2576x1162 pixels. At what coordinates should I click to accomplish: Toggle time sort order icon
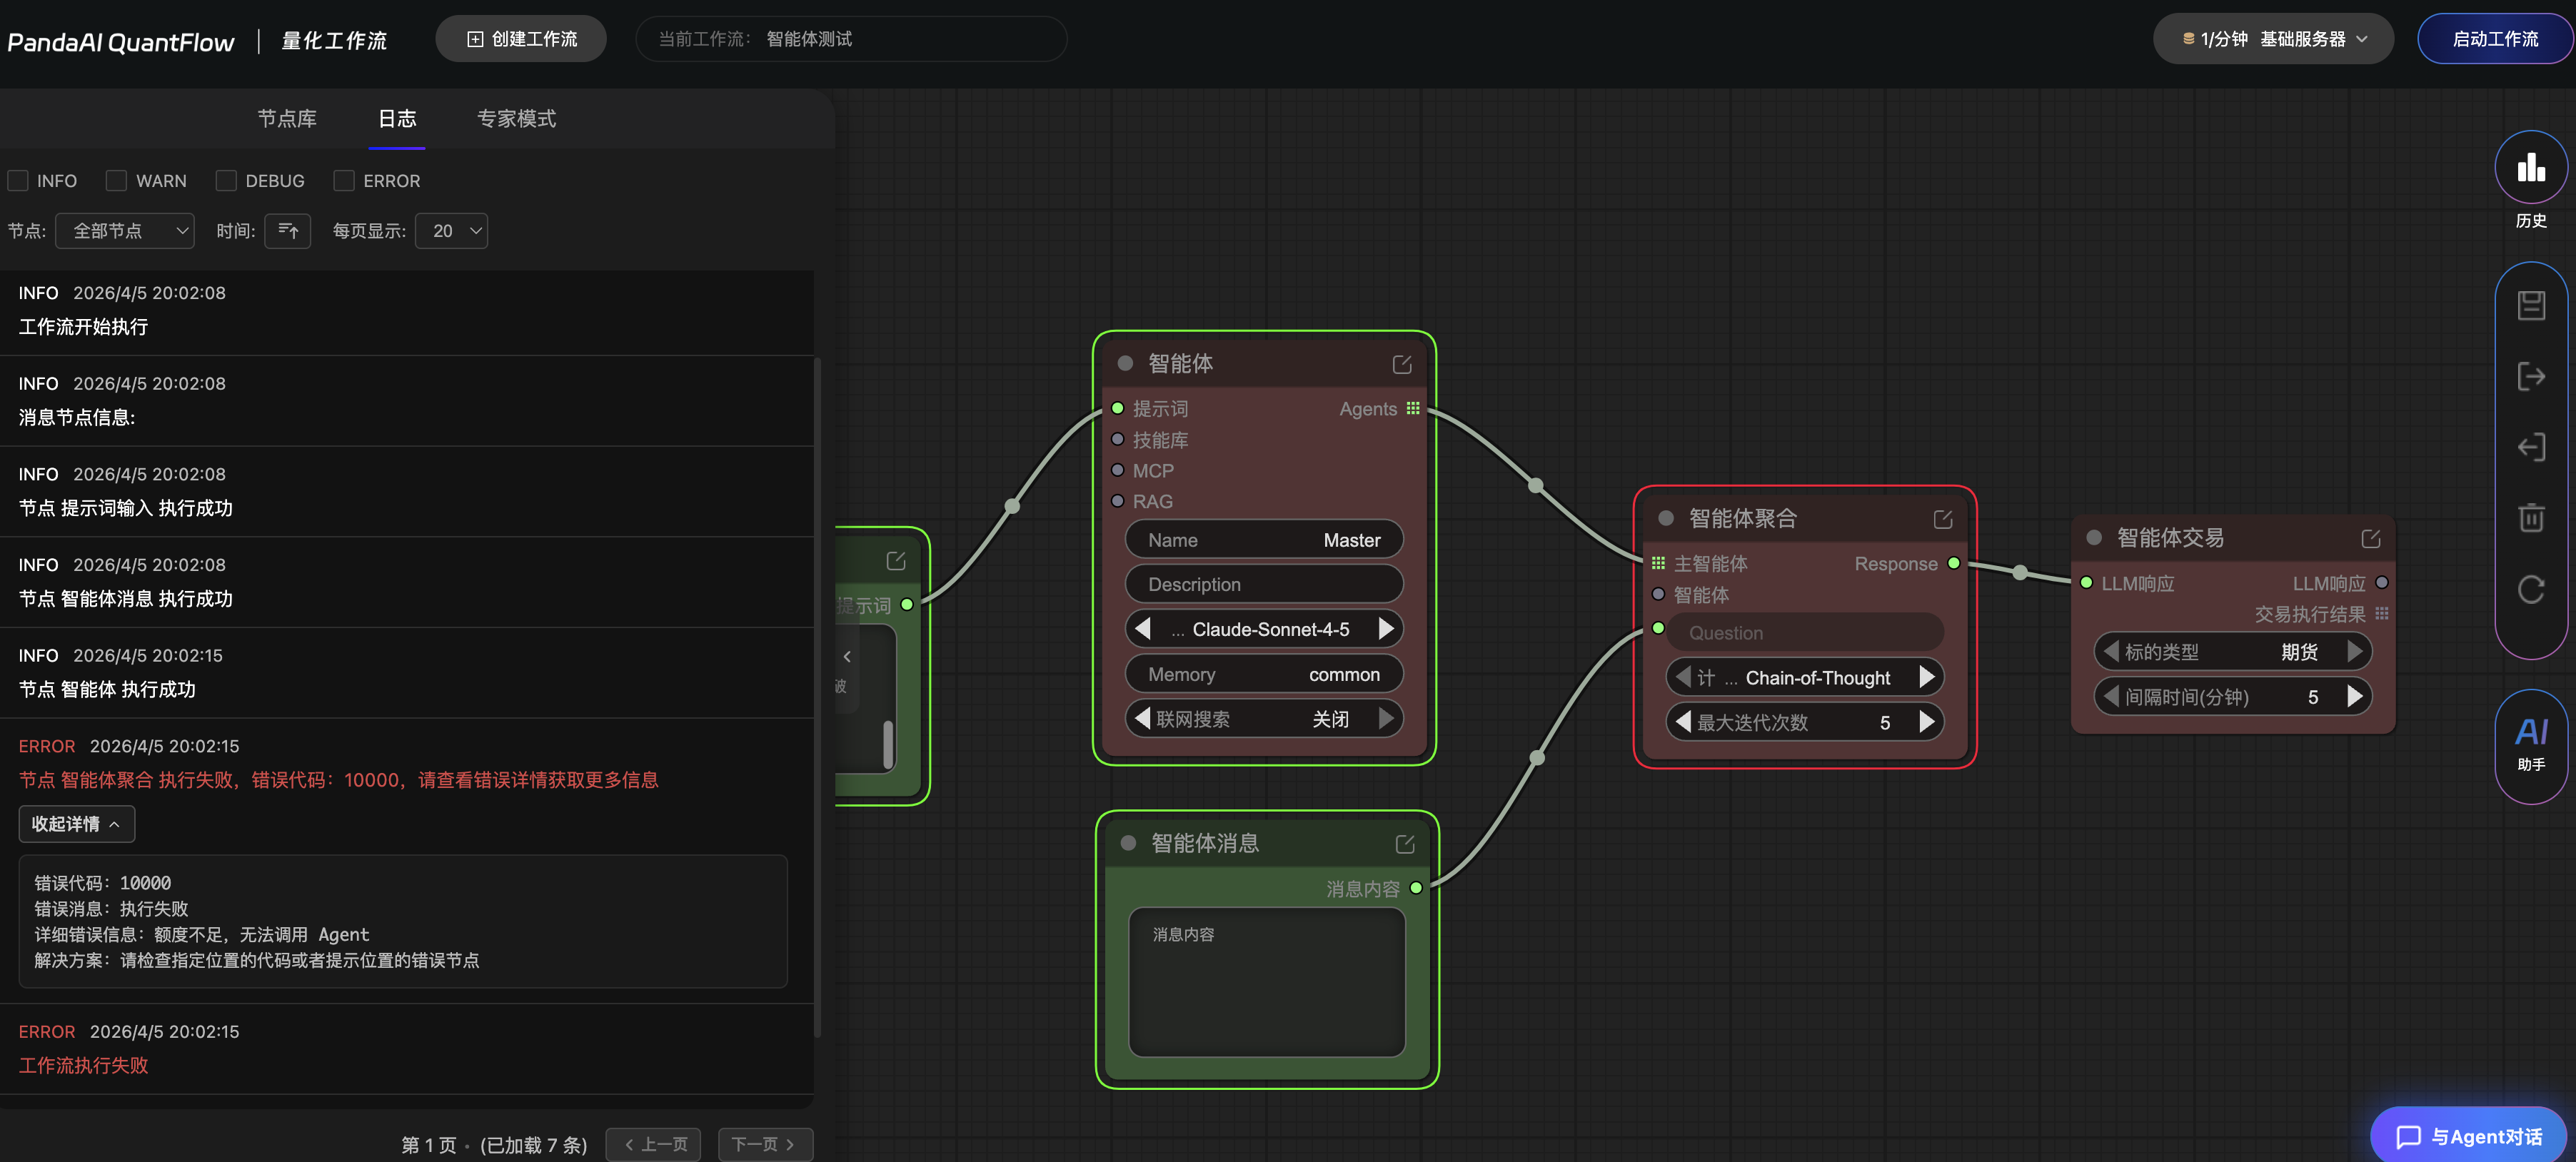coord(288,231)
